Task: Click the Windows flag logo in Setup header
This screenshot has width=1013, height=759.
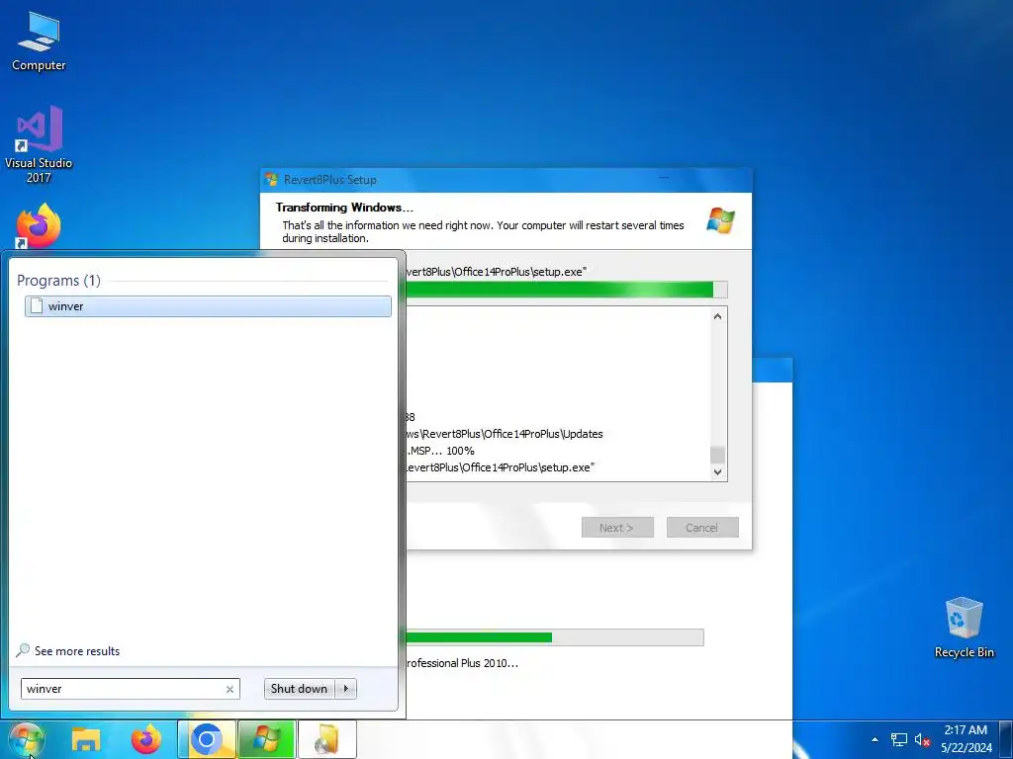Action: pyautogui.click(x=720, y=220)
